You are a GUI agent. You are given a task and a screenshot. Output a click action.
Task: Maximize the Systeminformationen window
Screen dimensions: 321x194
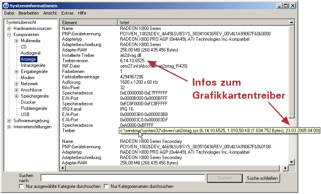click(286, 6)
